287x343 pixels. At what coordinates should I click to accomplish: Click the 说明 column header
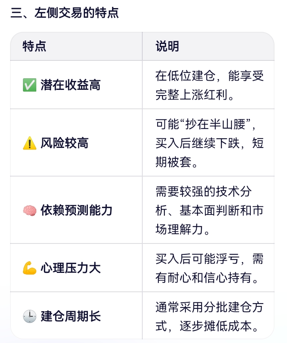[167, 46]
